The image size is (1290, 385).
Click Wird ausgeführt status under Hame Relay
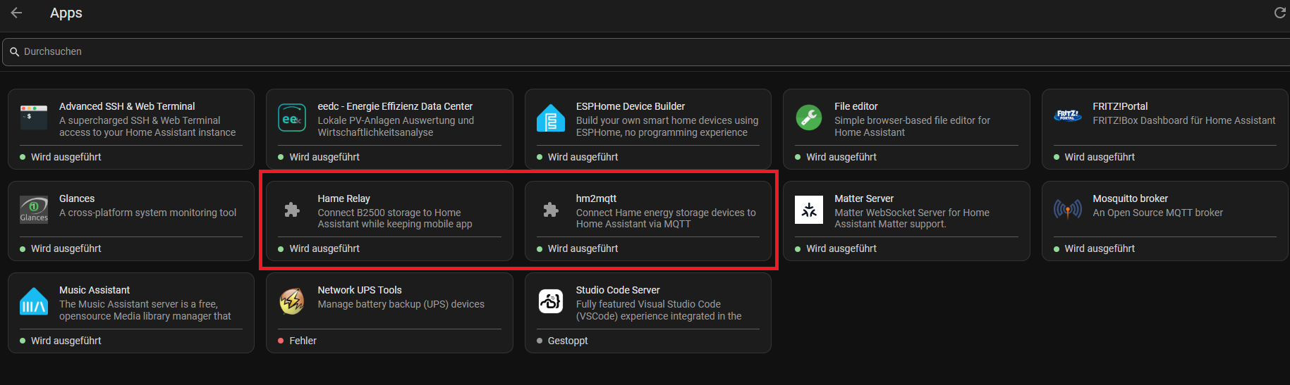click(324, 248)
